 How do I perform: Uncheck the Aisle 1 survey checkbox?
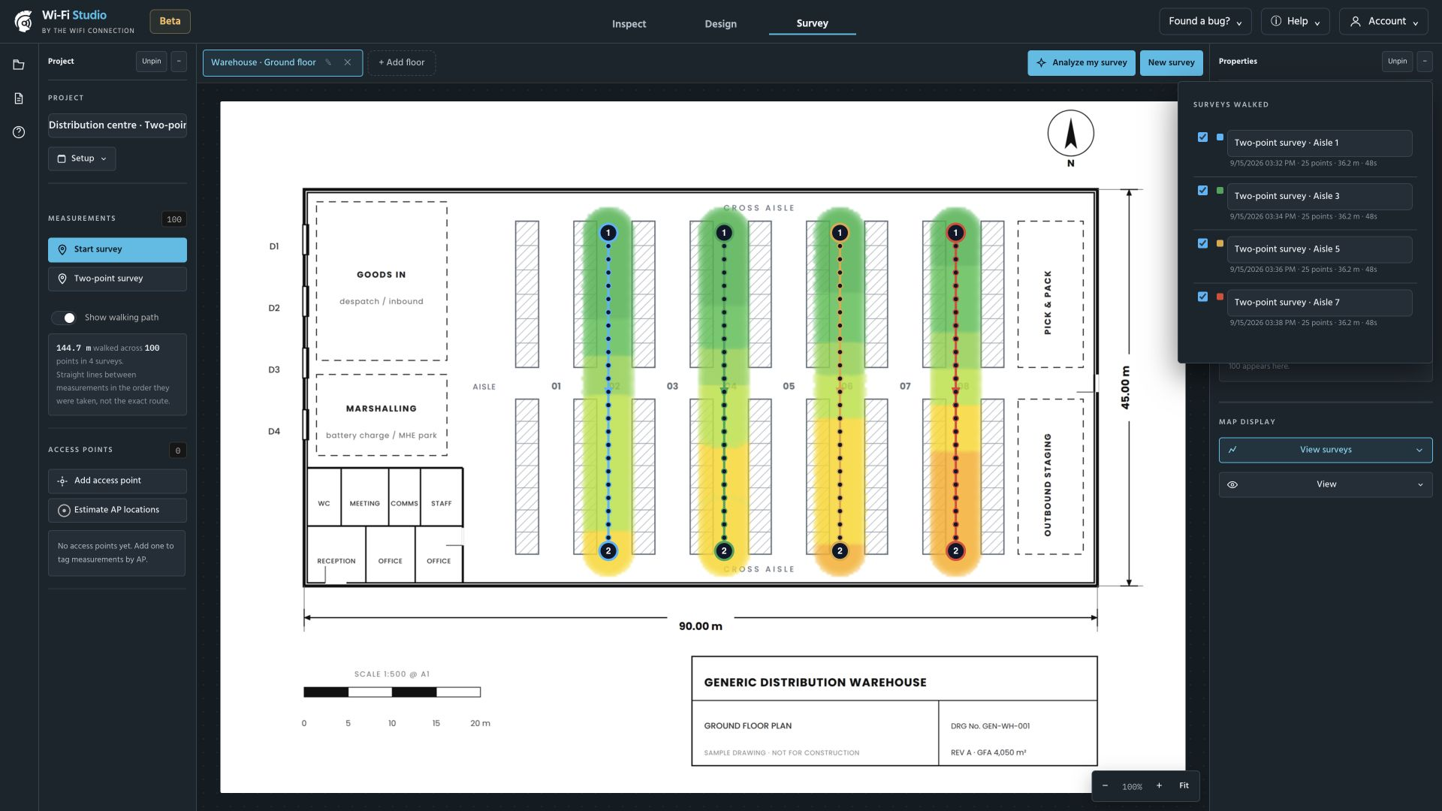click(1202, 137)
